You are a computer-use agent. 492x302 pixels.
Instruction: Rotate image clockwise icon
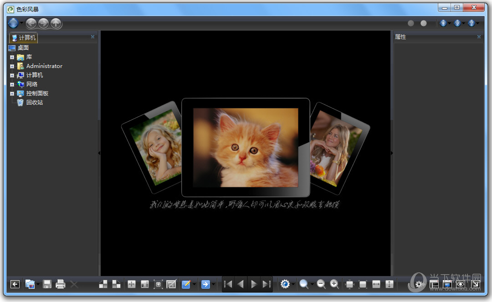(117, 284)
